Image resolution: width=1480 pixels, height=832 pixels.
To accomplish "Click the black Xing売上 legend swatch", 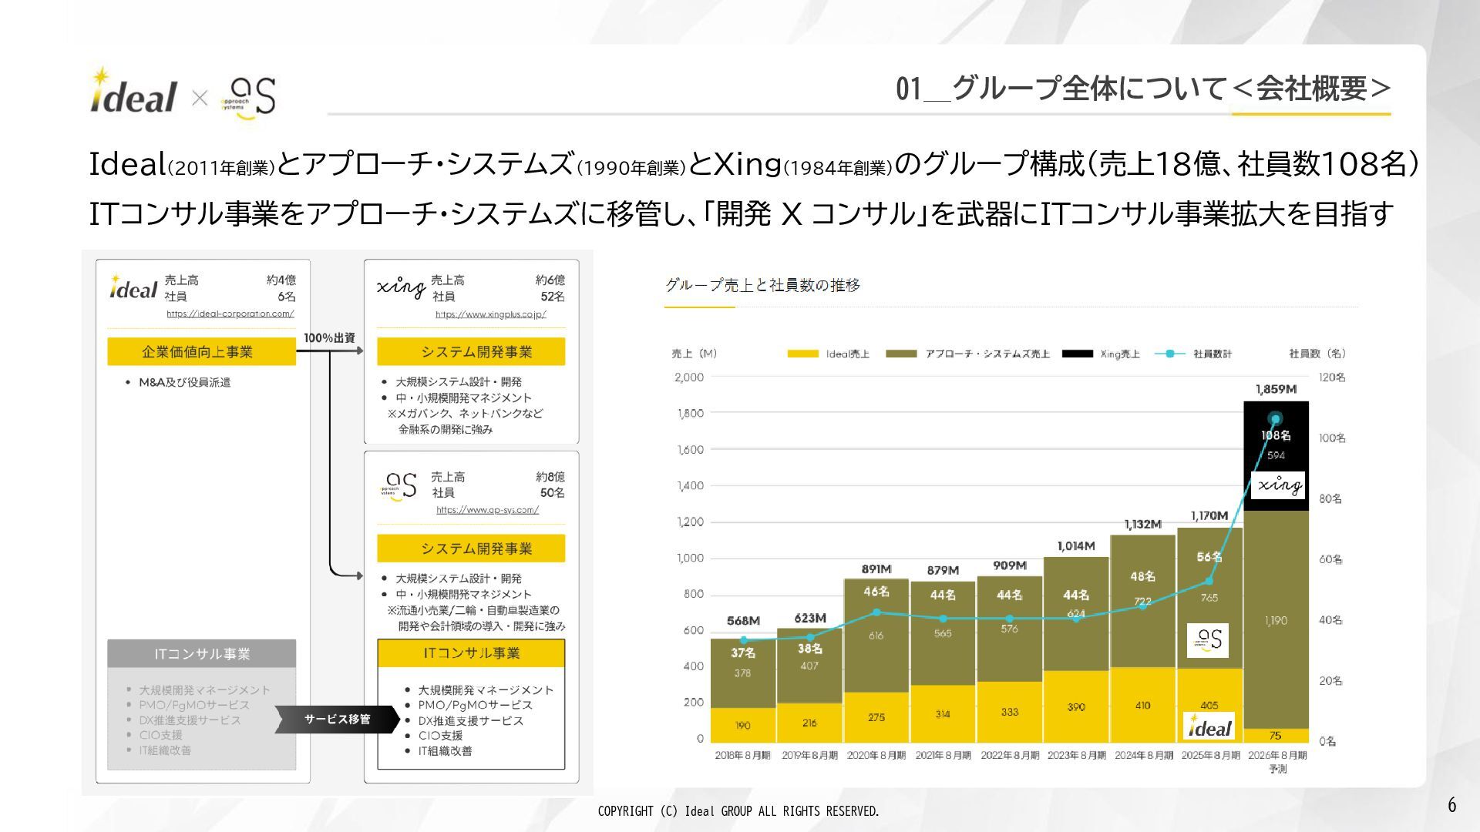I will [1077, 354].
